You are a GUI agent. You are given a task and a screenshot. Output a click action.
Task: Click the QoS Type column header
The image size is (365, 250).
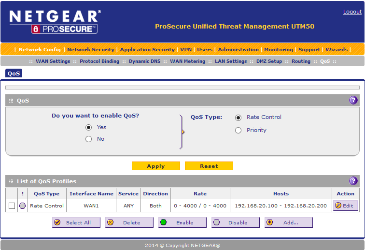pos(46,193)
